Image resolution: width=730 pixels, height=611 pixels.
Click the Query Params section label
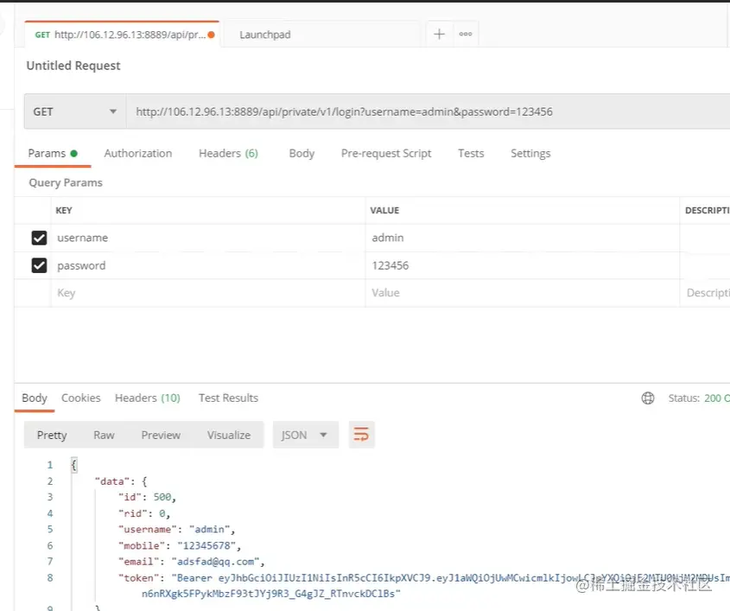(x=66, y=183)
